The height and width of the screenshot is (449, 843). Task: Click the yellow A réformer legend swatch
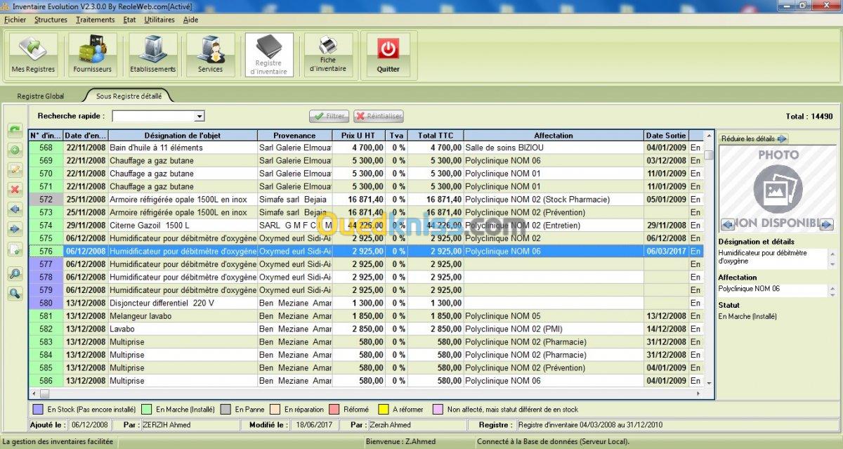click(x=384, y=409)
